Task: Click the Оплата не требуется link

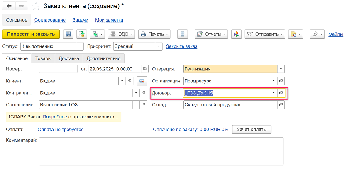Action: pyautogui.click(x=61, y=130)
